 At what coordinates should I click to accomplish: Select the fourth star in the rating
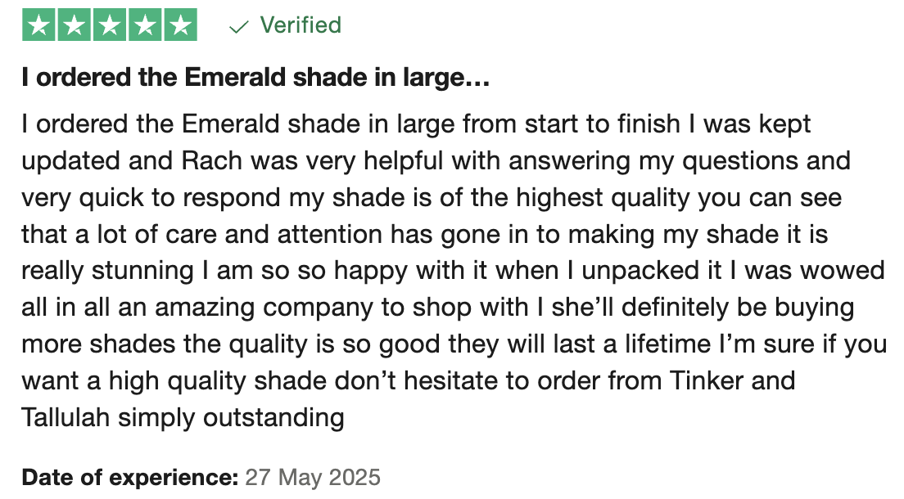click(x=145, y=25)
